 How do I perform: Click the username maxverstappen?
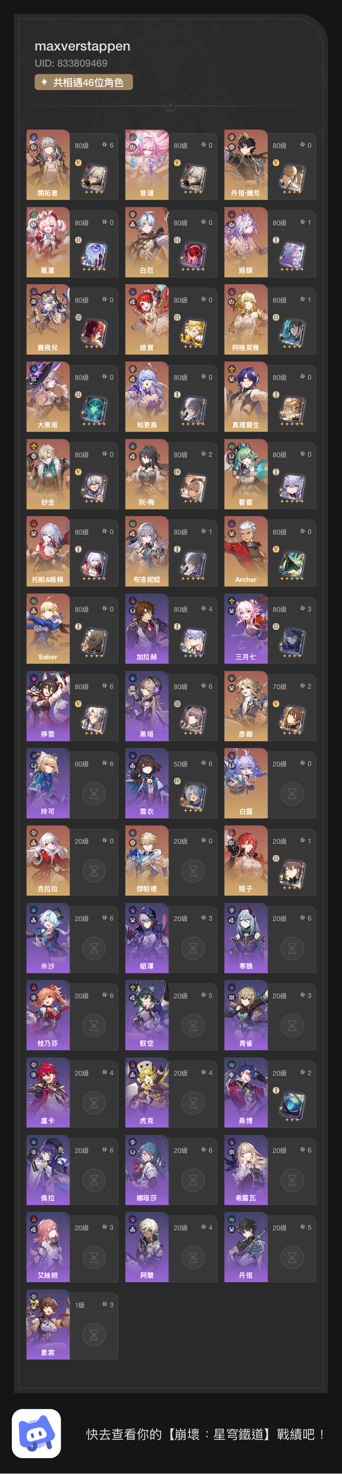[82, 46]
